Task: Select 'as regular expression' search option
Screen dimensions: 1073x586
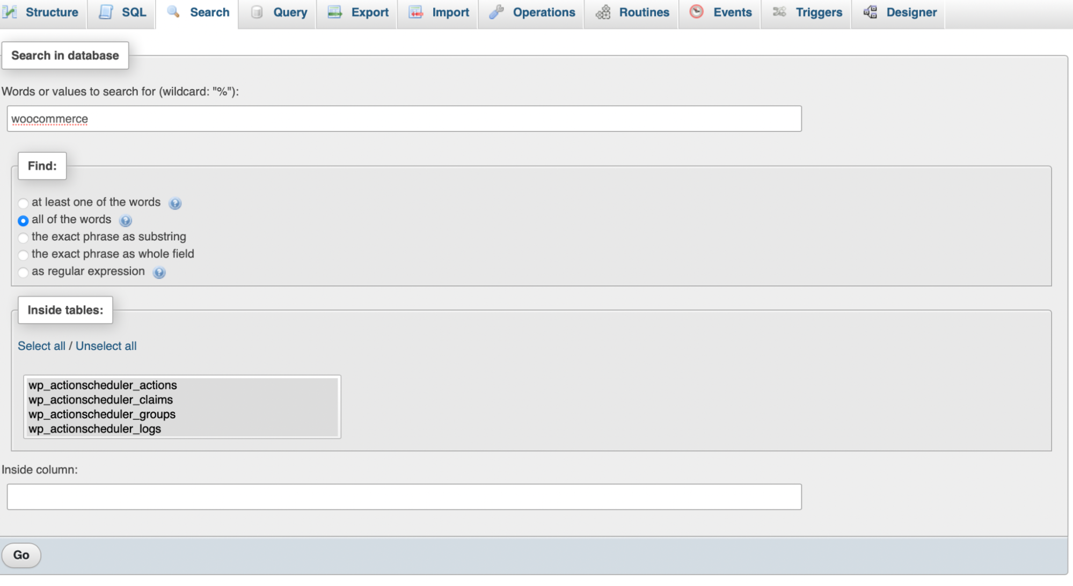Action: pos(23,272)
